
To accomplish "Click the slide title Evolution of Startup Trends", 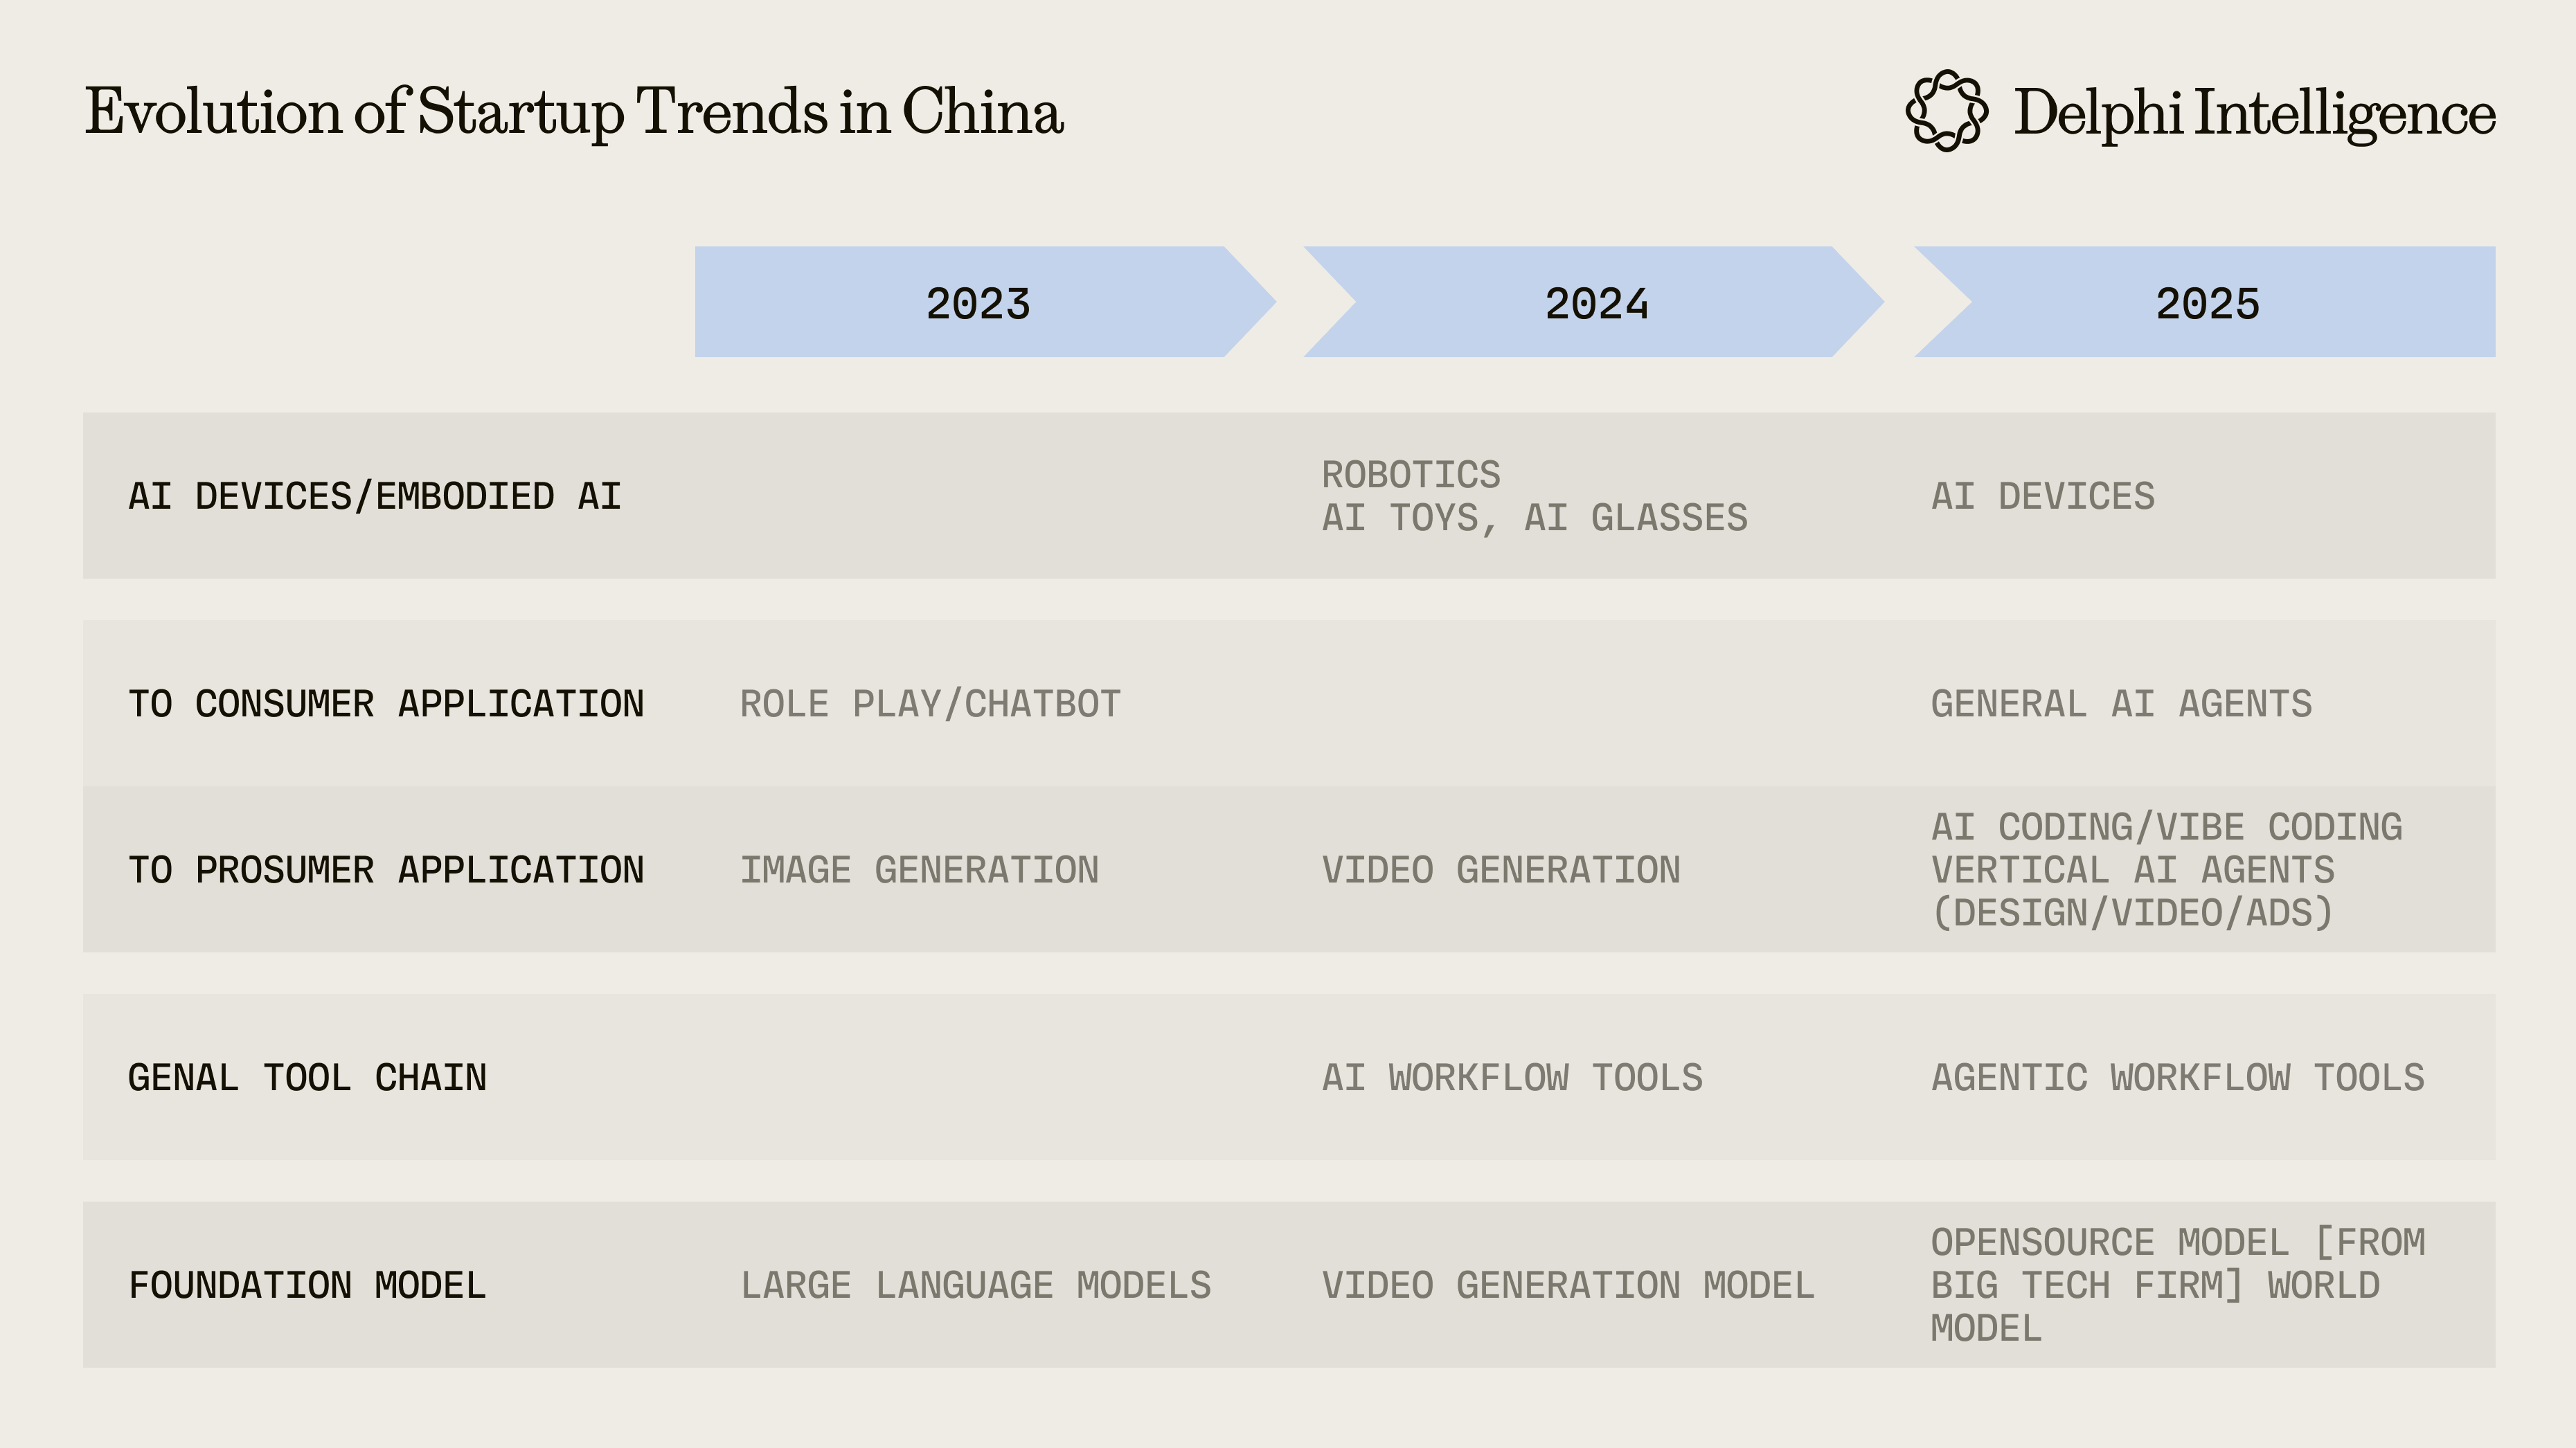I will click(574, 111).
